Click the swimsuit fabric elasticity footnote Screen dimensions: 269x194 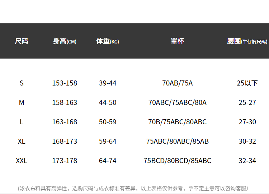133,189
